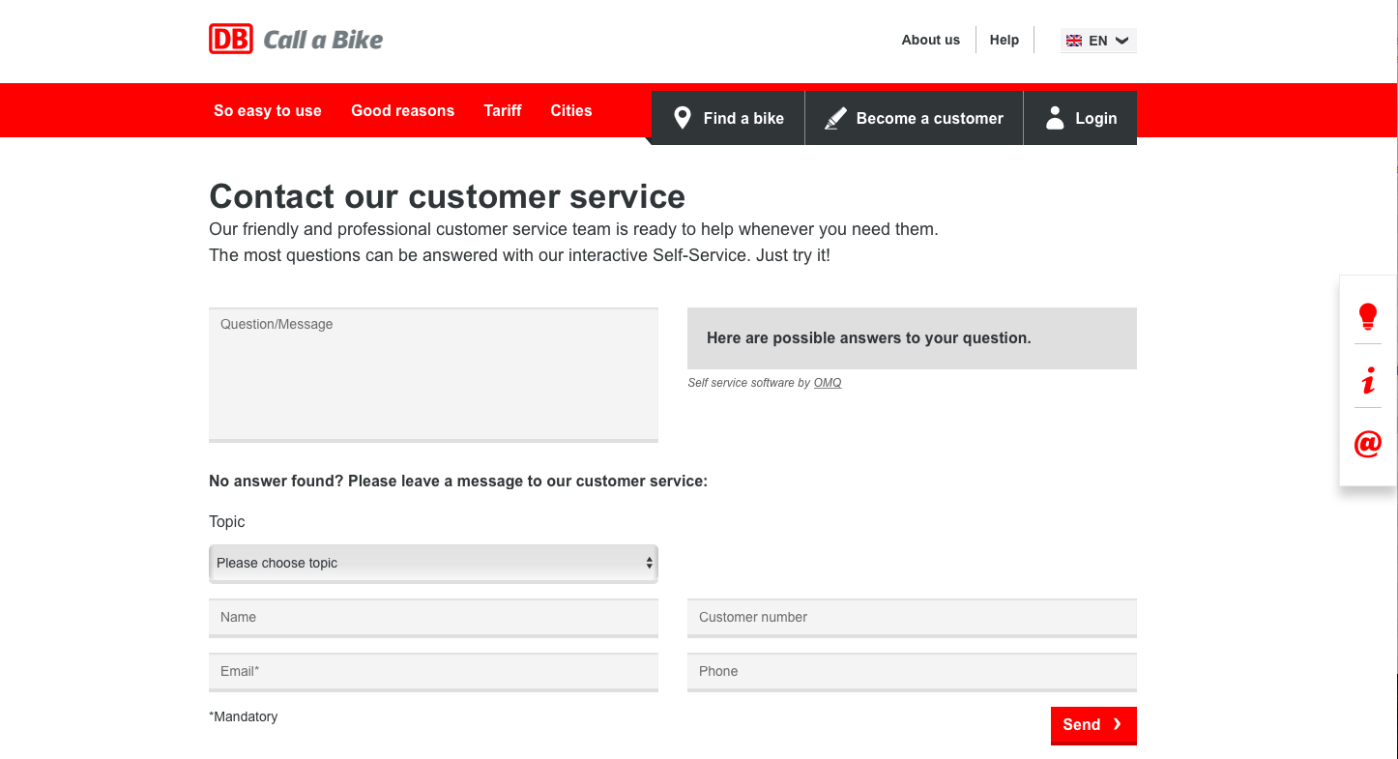Screen dimensions: 1398x759
Task: Open the 'So easy to use' menu
Action: [268, 110]
